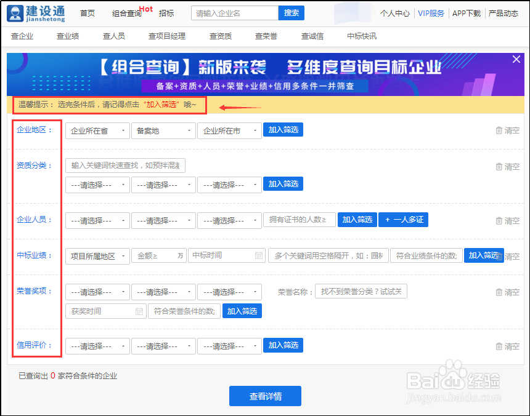Open the 项目所属地区 dropdown
The image size is (530, 416).
click(97, 255)
